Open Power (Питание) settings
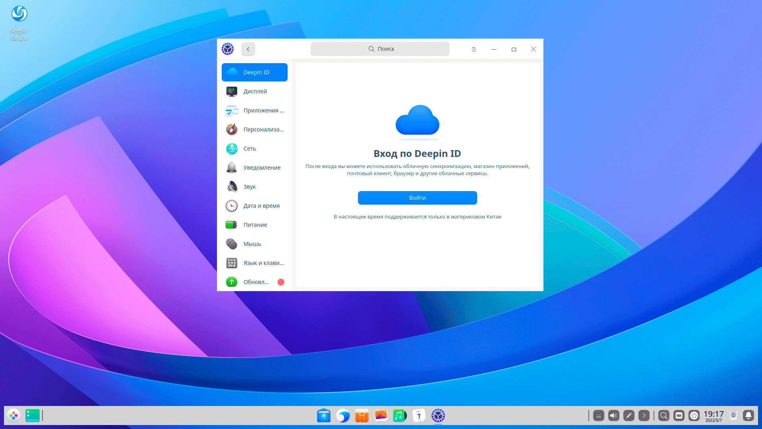The width and height of the screenshot is (762, 429). tap(254, 225)
